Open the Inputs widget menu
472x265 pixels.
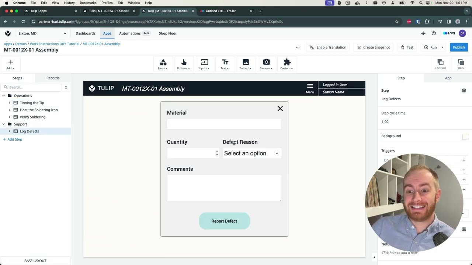[204, 64]
